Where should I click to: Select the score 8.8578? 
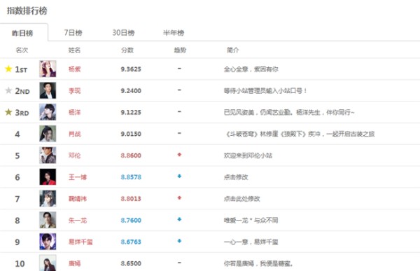(131, 177)
